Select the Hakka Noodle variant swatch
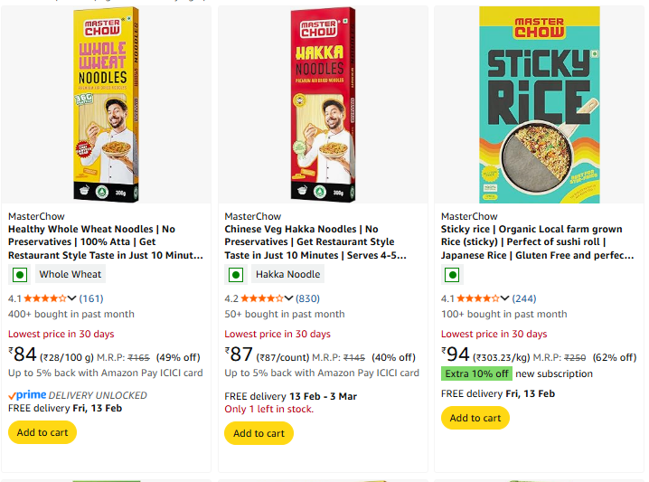This screenshot has height=482, width=649. [x=287, y=275]
